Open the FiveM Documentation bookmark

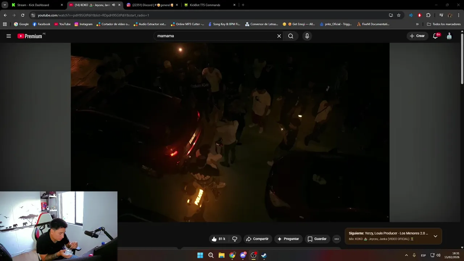point(373,24)
